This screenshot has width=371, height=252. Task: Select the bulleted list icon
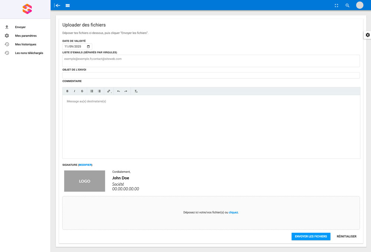pyautogui.click(x=92, y=91)
